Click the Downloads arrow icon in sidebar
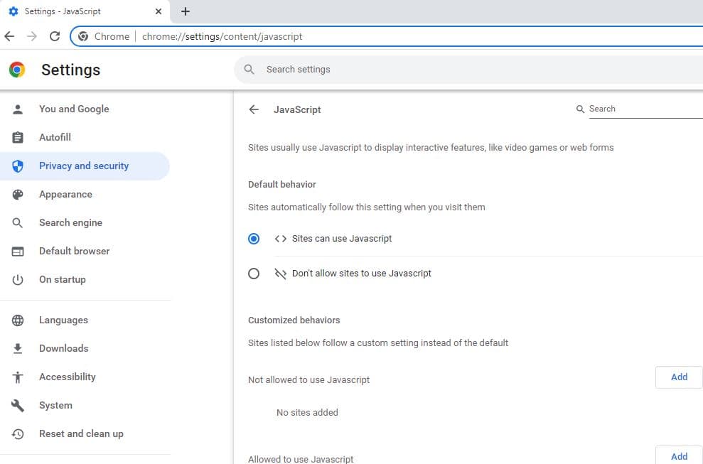Viewport: 703px width, 464px height. pyautogui.click(x=18, y=348)
